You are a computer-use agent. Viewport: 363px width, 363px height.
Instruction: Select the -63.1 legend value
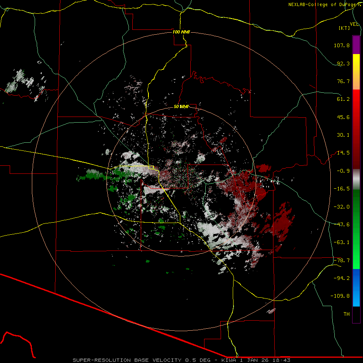342,242
